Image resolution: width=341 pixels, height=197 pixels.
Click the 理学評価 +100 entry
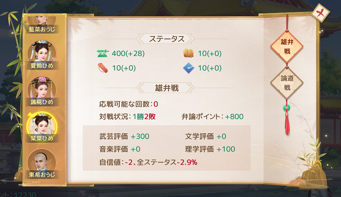point(210,149)
